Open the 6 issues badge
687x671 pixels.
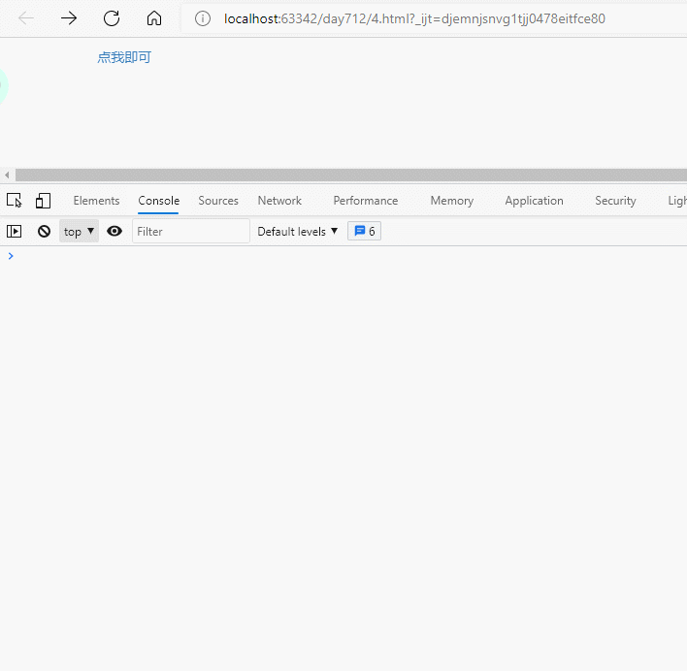(364, 231)
